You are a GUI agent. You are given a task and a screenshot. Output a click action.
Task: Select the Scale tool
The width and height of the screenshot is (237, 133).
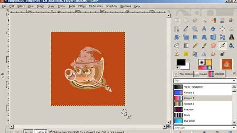click(186, 37)
